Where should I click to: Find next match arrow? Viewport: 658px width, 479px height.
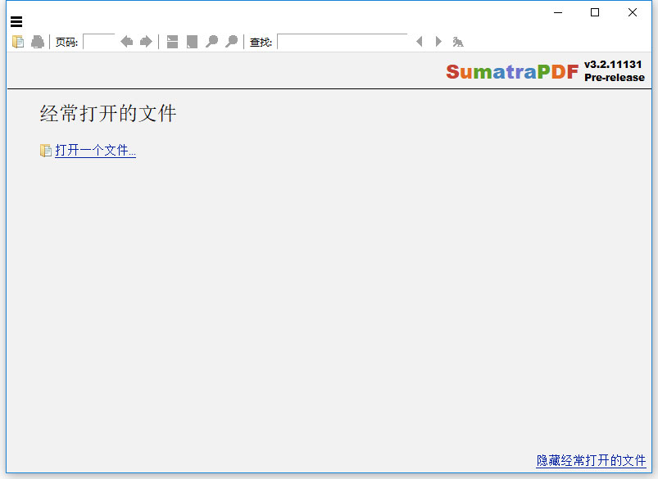pyautogui.click(x=438, y=42)
